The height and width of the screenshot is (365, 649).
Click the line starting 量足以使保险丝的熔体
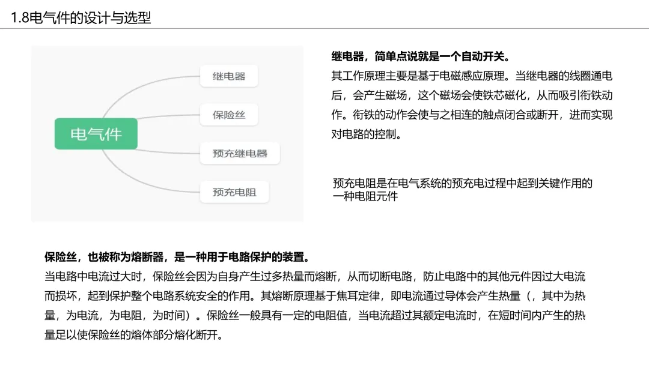click(133, 334)
